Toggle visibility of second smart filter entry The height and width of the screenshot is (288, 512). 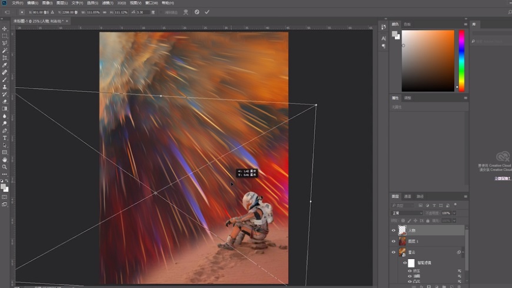410,276
